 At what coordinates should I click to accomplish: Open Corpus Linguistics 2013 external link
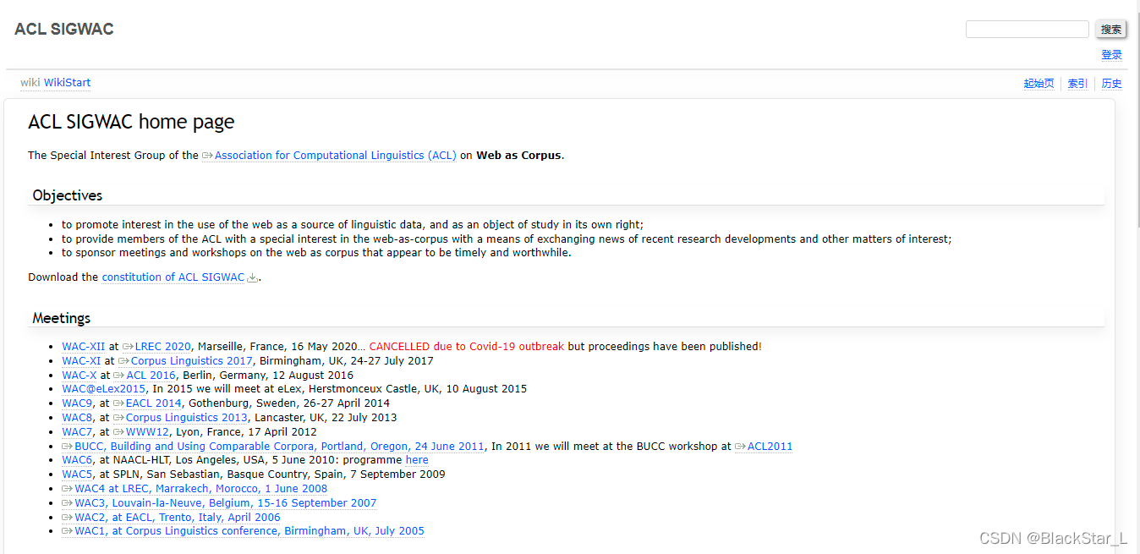[x=186, y=418]
